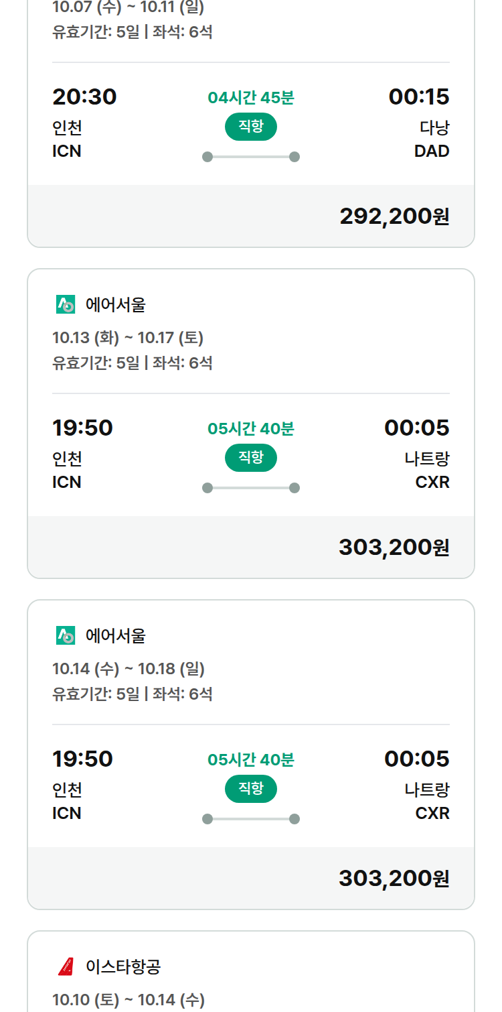The width and height of the screenshot is (502, 1012).
Task: Select the 303,200원 price on the 10.13 flight
Action: coord(394,548)
